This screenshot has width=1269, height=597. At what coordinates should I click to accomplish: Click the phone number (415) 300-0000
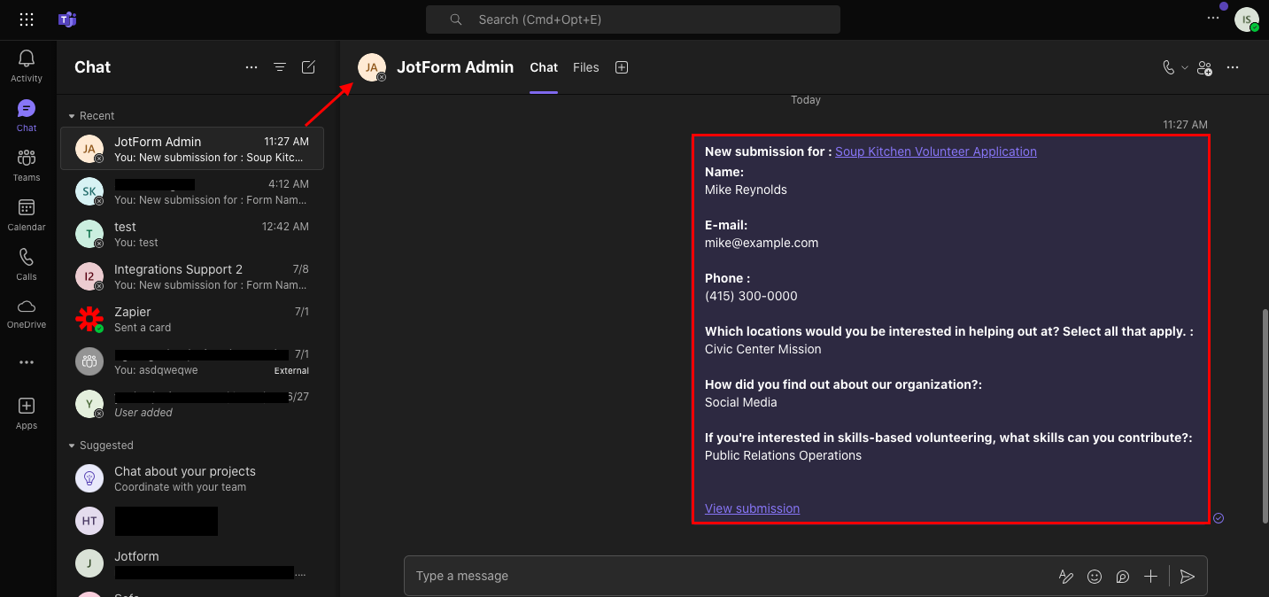[x=751, y=296]
